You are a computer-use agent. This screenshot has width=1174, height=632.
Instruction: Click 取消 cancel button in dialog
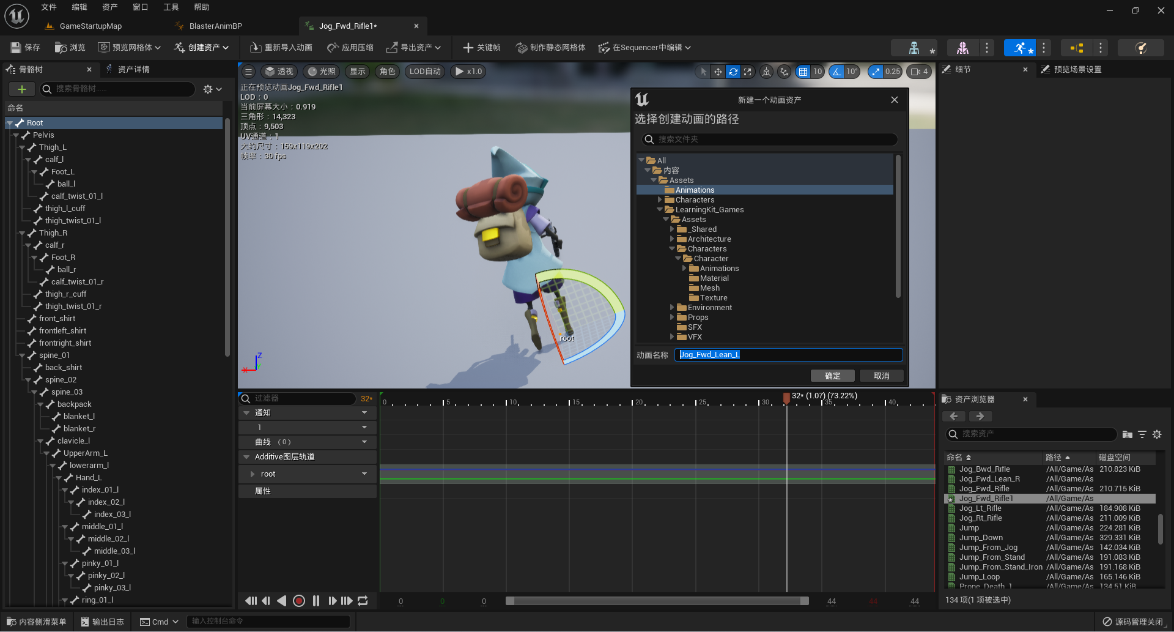881,376
